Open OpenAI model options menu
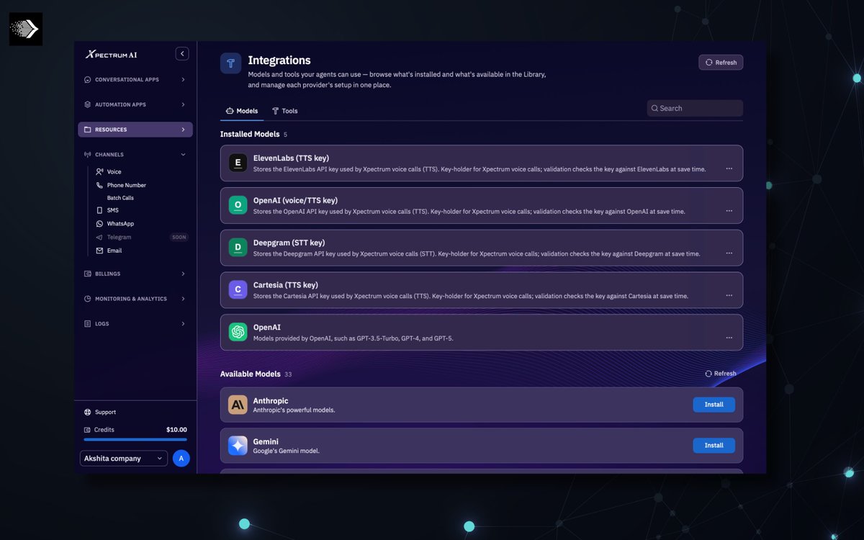The image size is (864, 540). coord(729,338)
